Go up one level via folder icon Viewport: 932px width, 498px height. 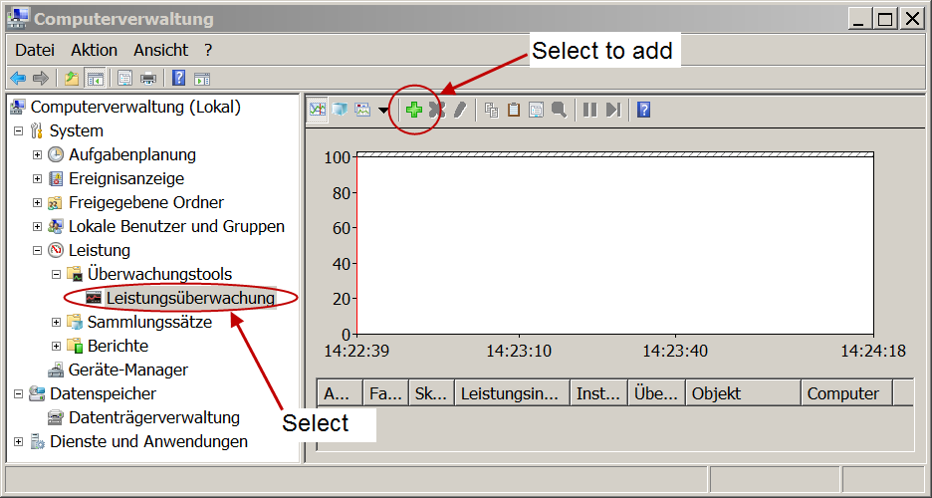pos(72,78)
